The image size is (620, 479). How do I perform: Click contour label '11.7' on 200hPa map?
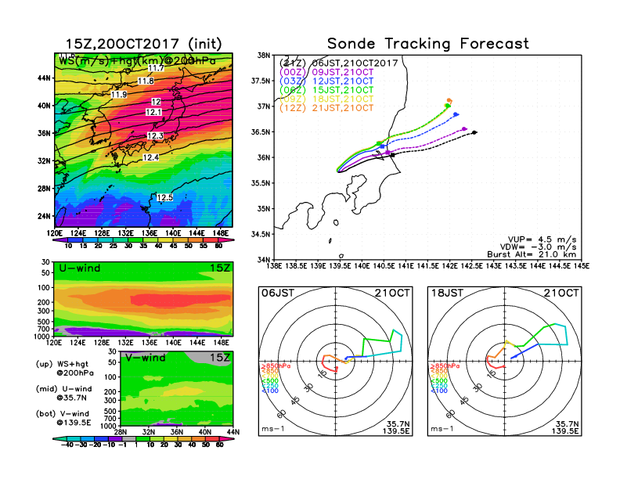[x=156, y=68]
